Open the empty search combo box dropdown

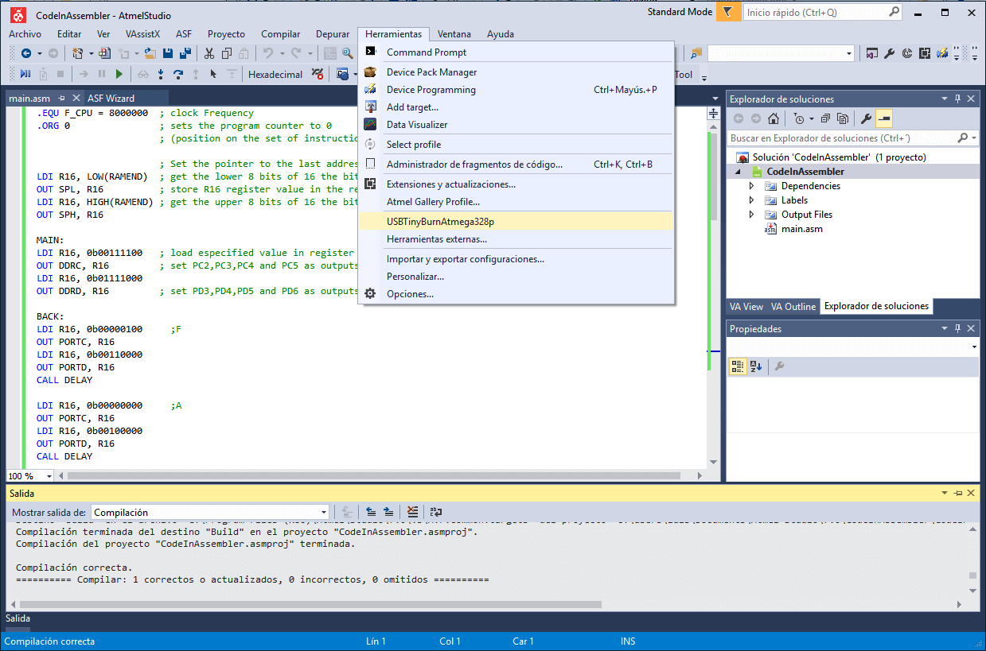pyautogui.click(x=849, y=53)
